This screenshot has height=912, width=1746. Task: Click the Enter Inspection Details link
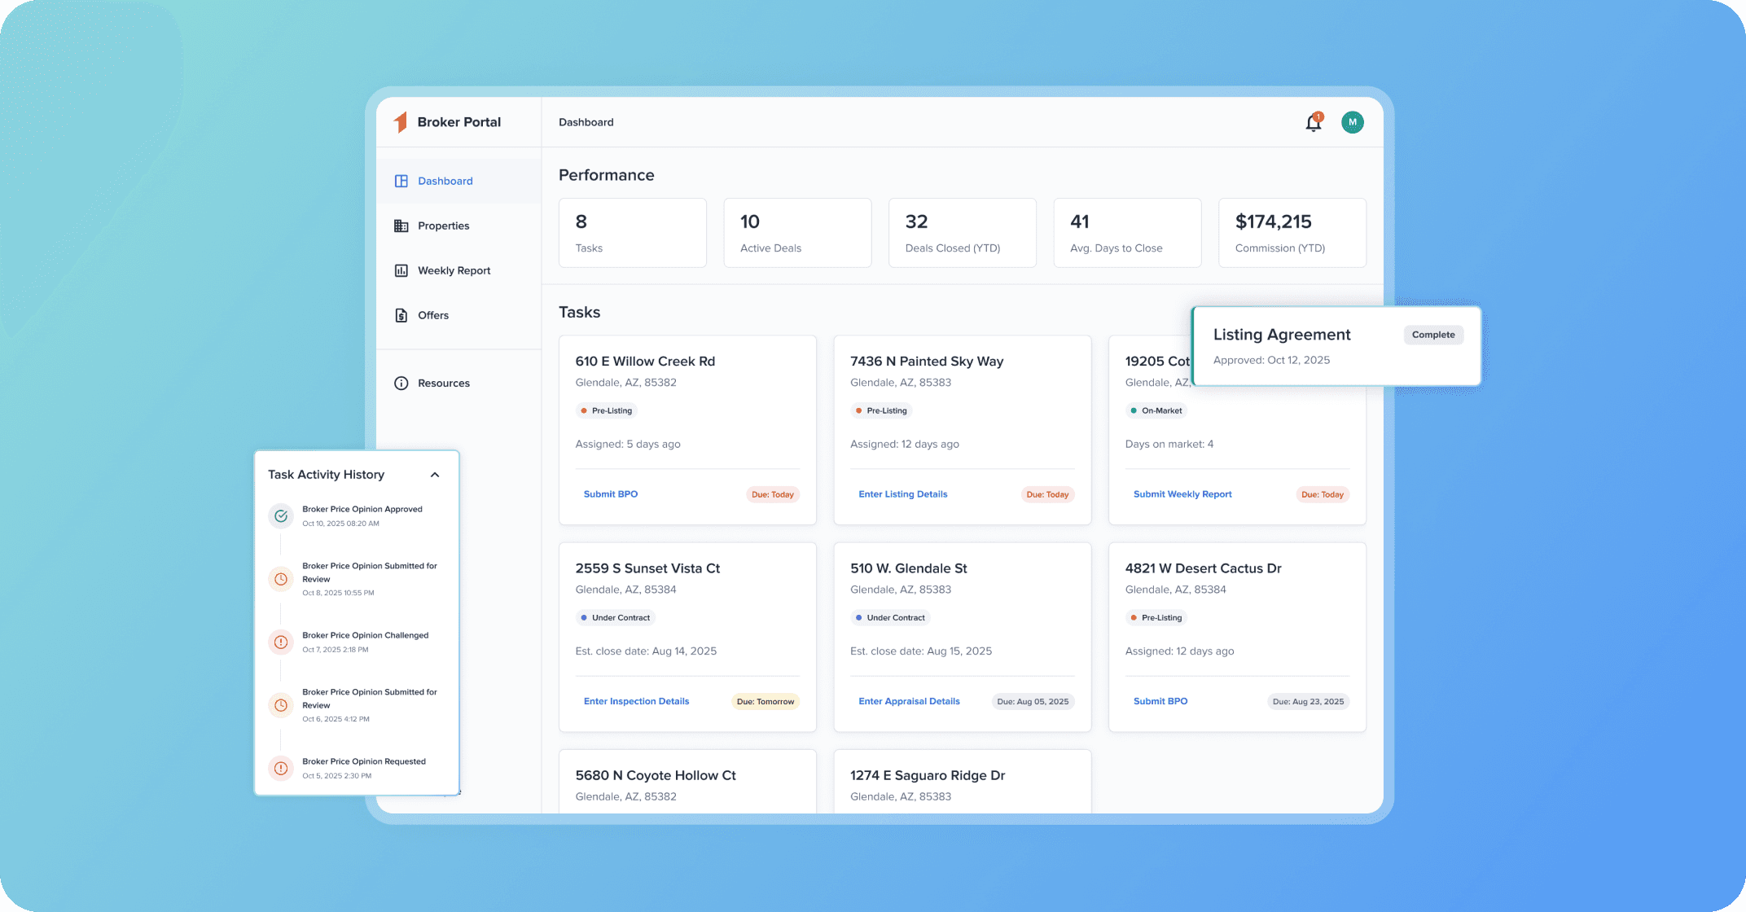pyautogui.click(x=636, y=701)
